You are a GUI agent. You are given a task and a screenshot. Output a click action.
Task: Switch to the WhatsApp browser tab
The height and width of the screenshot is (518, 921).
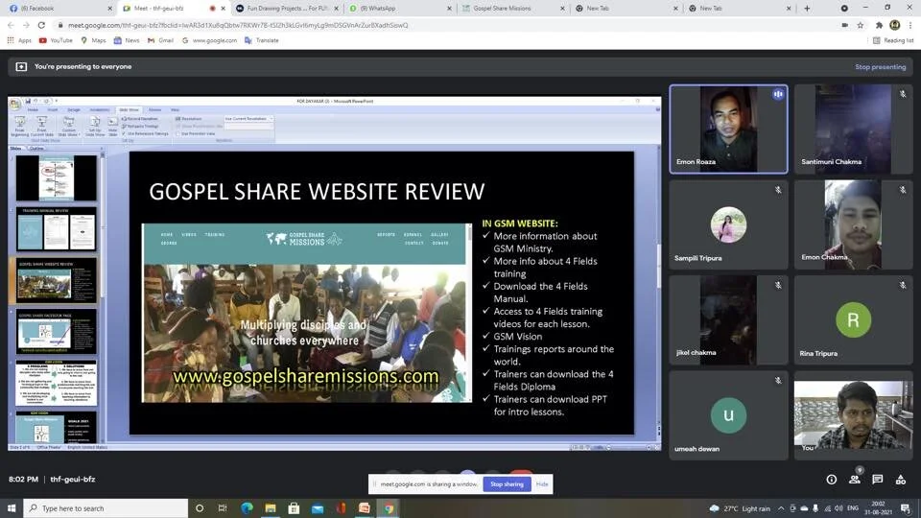coord(401,9)
